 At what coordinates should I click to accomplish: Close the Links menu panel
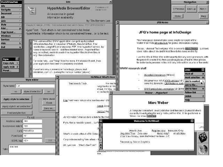203,70
